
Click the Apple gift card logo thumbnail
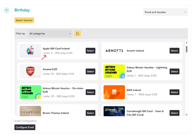(30, 51)
